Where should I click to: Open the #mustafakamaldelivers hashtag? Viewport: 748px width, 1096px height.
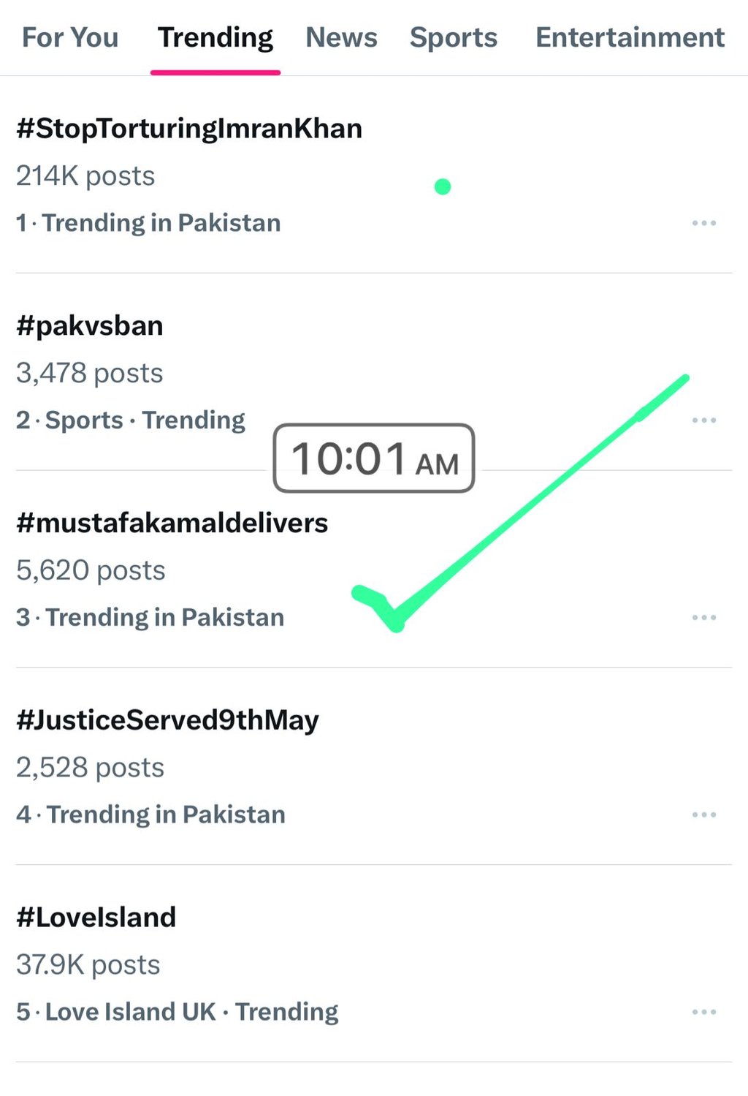173,522
